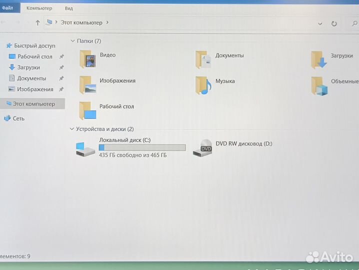Viewport: 359px width, 270px height.
Task: Select the Локальный диск (C:) drive icon
Action: click(x=85, y=149)
